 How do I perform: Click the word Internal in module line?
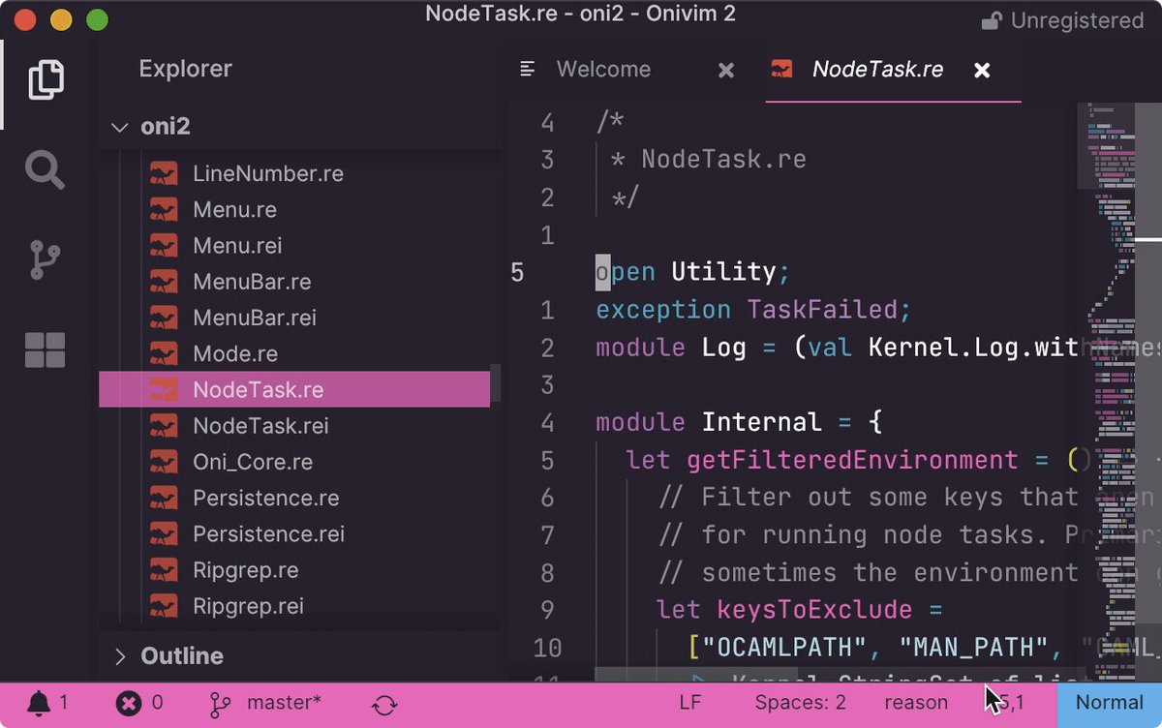761,422
